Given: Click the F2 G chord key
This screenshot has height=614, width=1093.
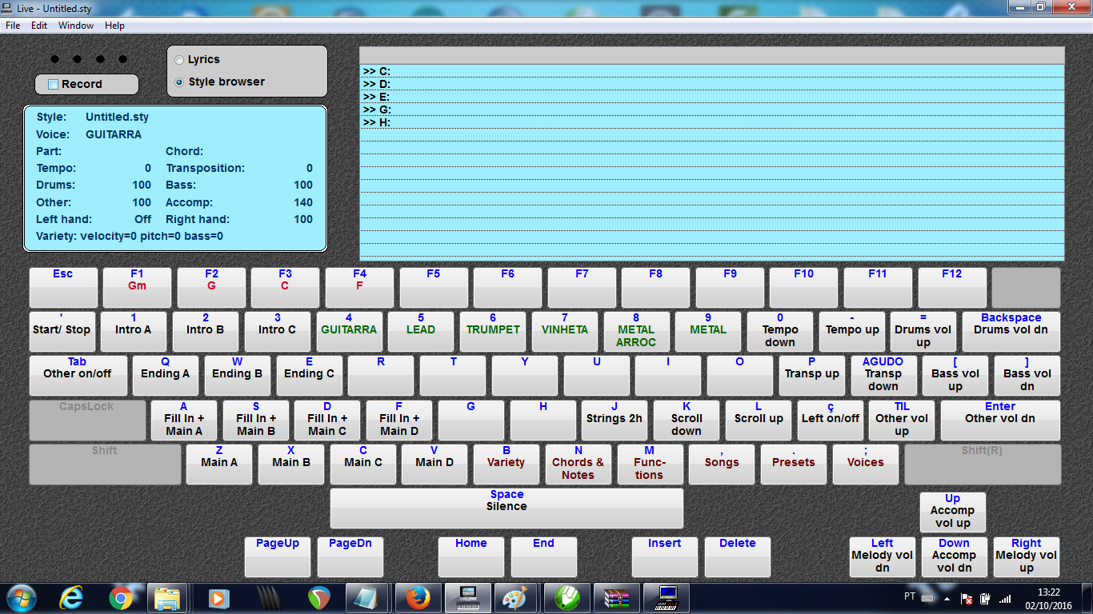Looking at the screenshot, I should pyautogui.click(x=211, y=288).
